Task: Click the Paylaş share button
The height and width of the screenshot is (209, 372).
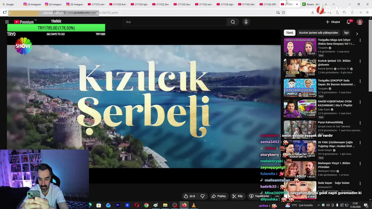Action: (x=219, y=196)
